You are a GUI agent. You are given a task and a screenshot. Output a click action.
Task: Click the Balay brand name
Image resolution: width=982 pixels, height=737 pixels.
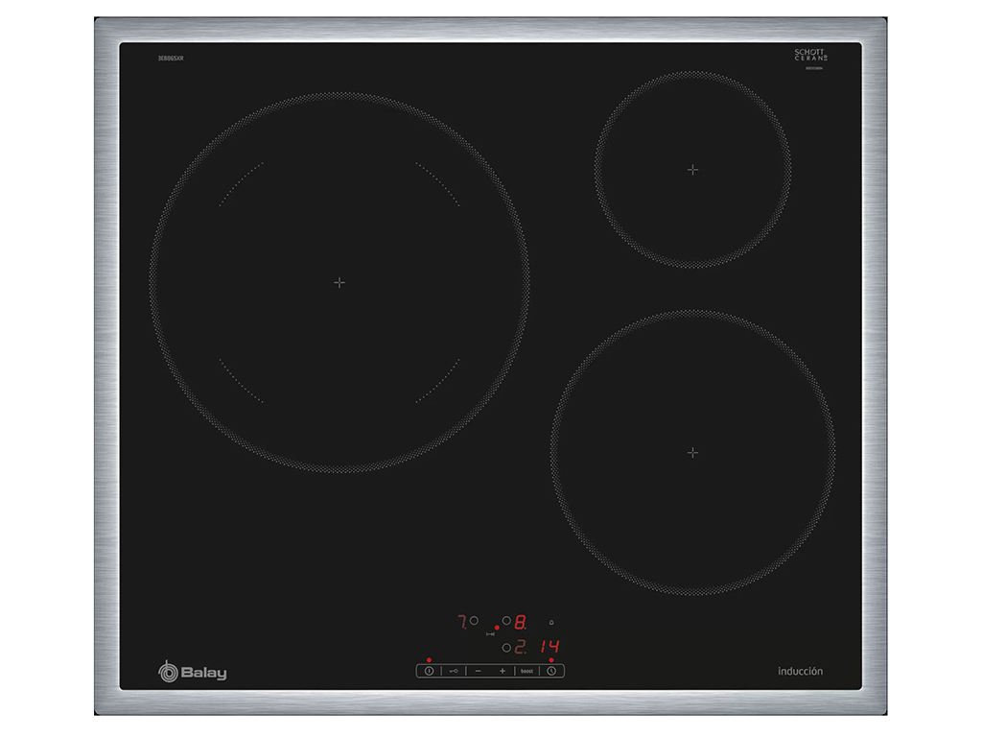(x=203, y=673)
